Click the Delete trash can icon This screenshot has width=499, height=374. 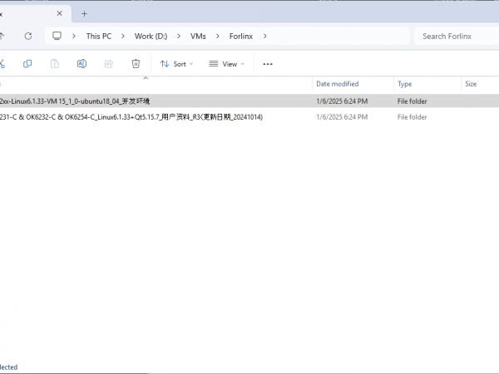click(x=136, y=64)
